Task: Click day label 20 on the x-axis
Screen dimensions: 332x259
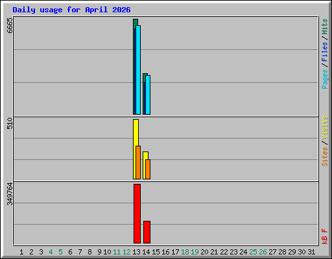Action: (x=204, y=252)
